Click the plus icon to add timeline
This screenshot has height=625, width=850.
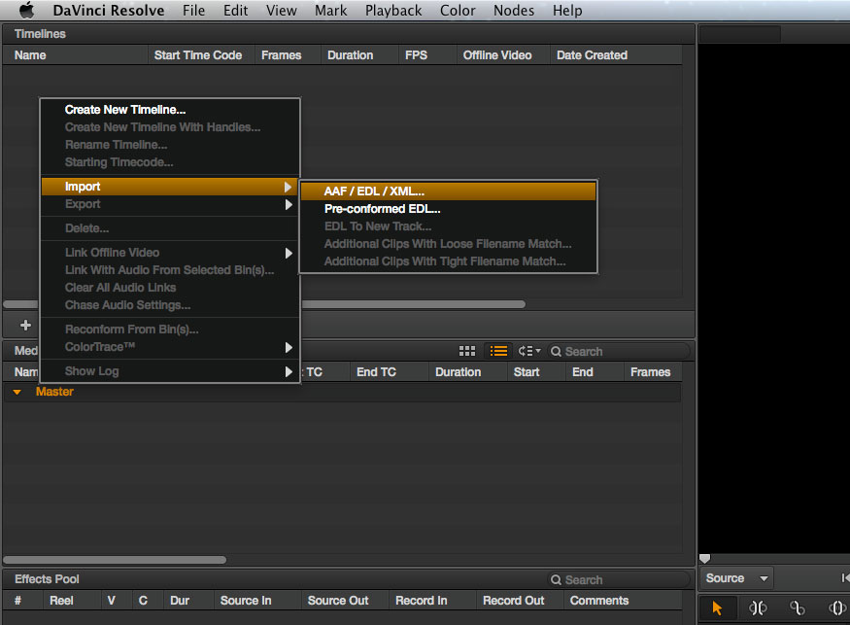(25, 326)
